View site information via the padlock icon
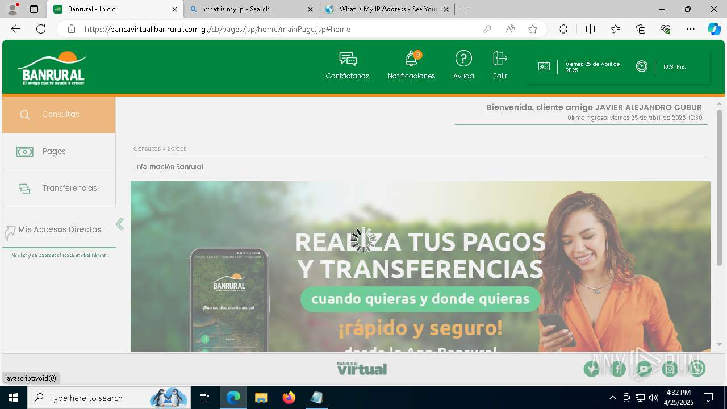Screen dimensions: 727x409 (72, 29)
